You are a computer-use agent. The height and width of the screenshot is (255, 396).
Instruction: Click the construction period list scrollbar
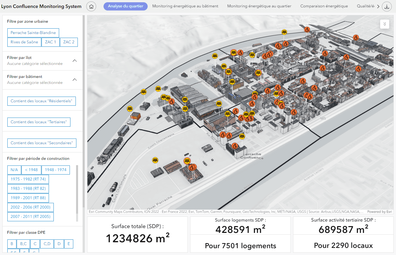(x=77, y=190)
